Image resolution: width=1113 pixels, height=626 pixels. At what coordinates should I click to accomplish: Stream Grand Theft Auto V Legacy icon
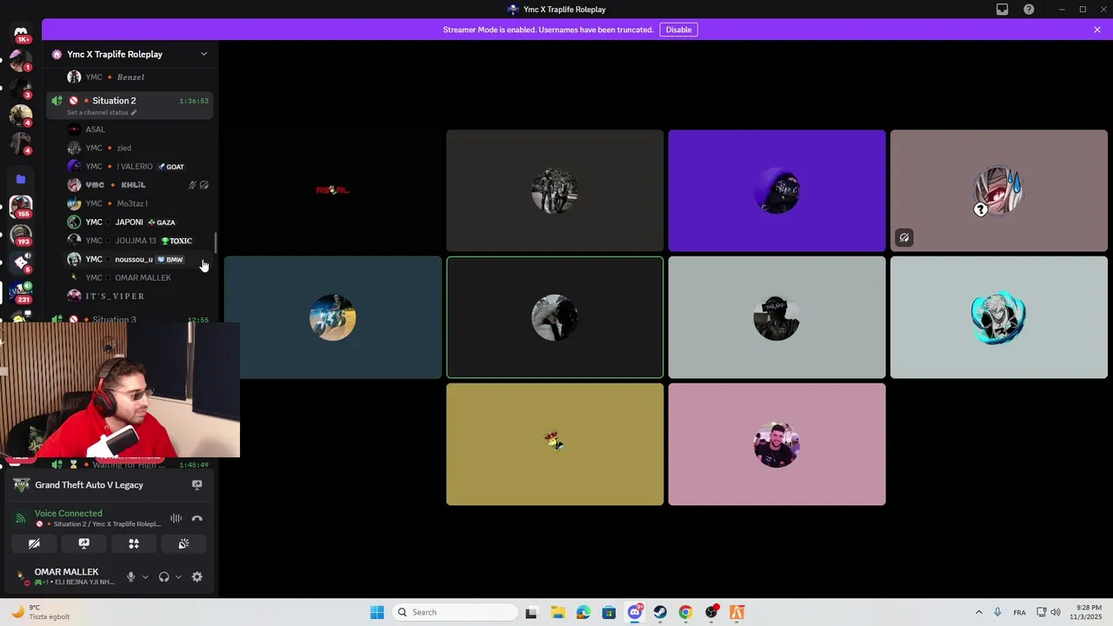tap(197, 485)
